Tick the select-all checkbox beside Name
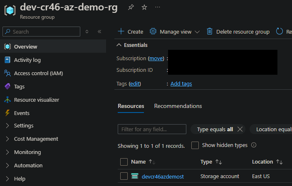 pos(124,162)
